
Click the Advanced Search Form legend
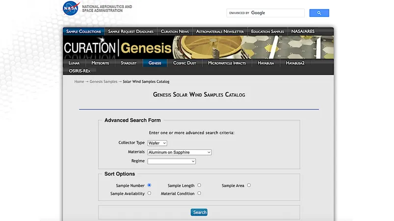pyautogui.click(x=132, y=120)
